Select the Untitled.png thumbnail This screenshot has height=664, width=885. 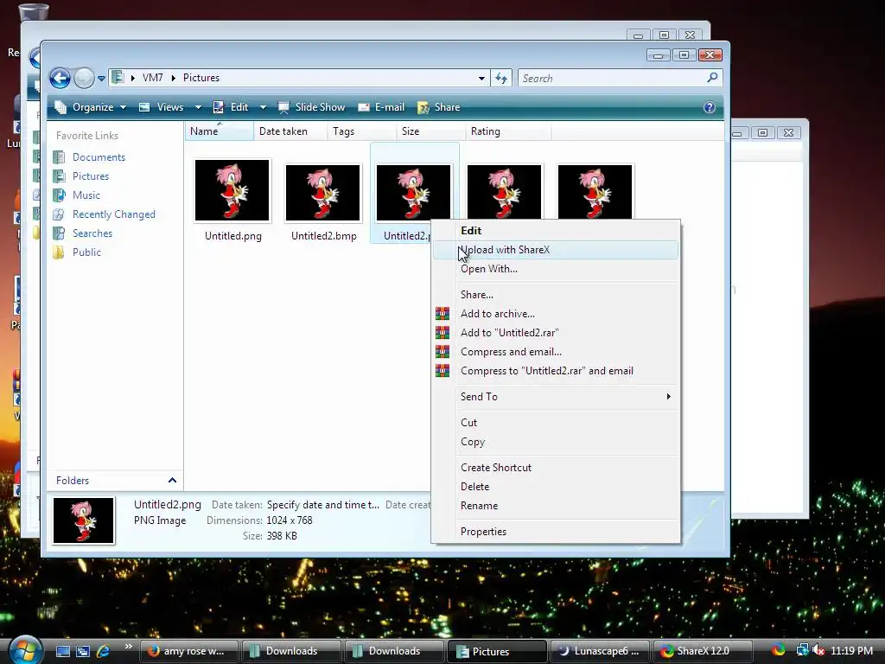click(x=232, y=190)
